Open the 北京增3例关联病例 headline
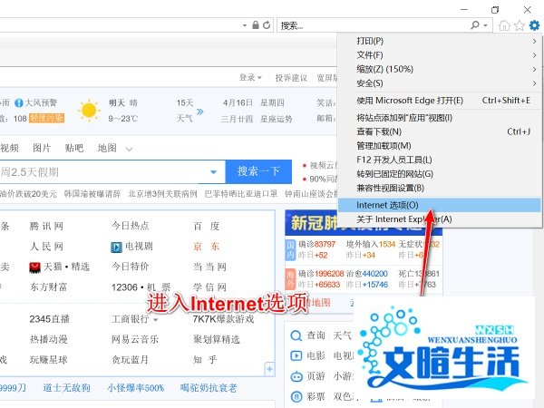Screen dimensions: 544x408 click(162, 194)
